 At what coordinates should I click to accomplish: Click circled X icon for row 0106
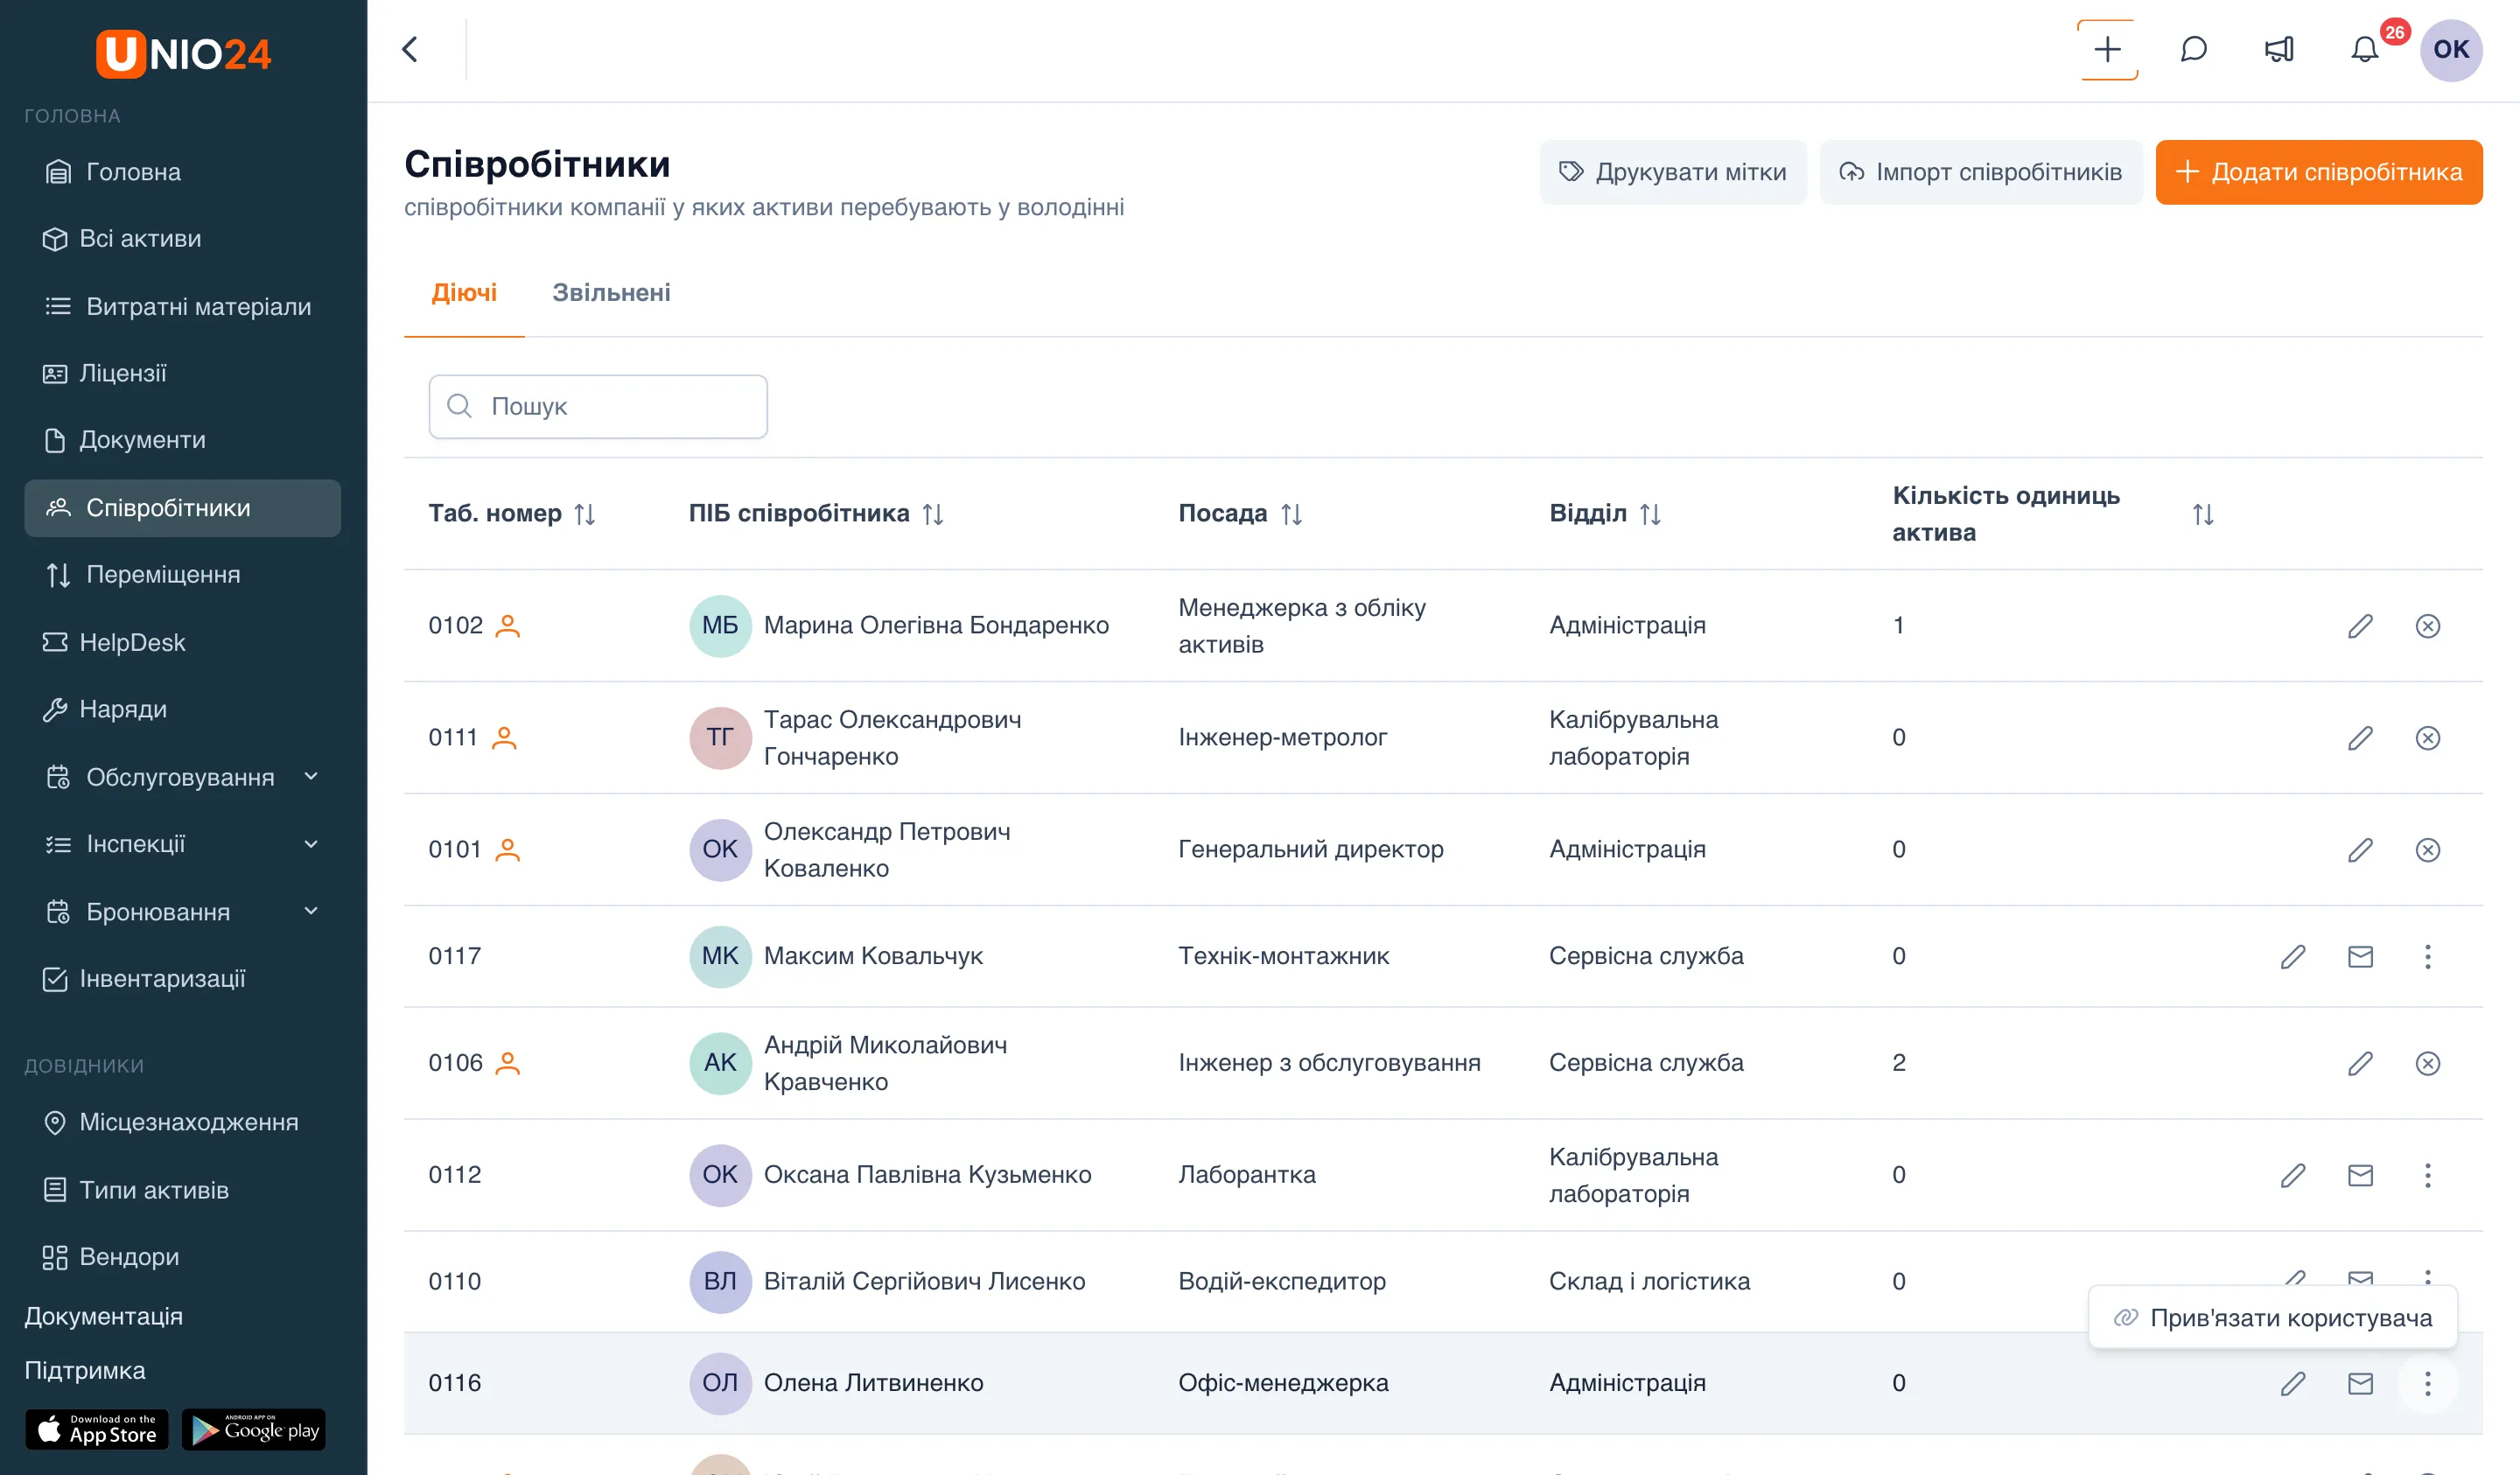[x=2428, y=1063]
